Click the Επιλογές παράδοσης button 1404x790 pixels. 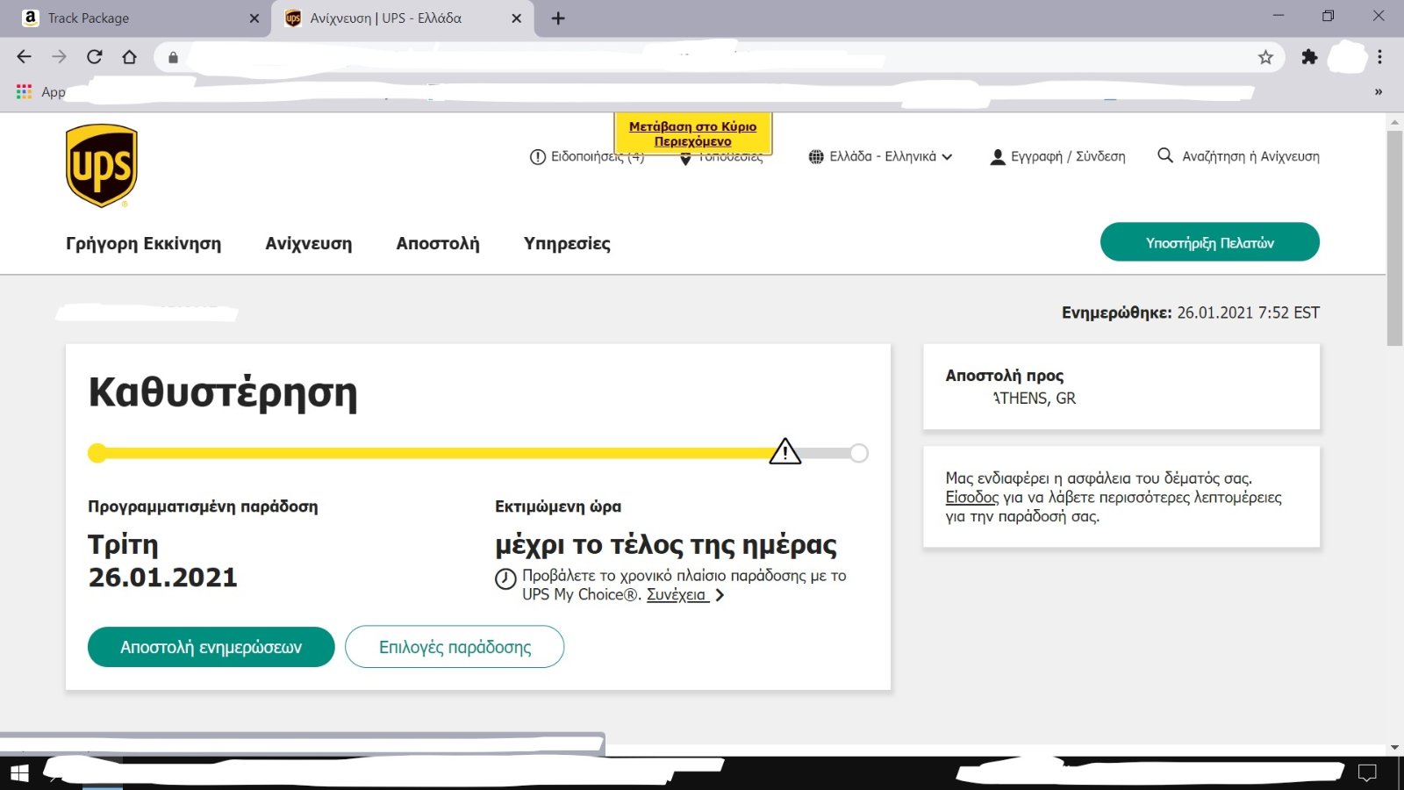pyautogui.click(x=455, y=647)
